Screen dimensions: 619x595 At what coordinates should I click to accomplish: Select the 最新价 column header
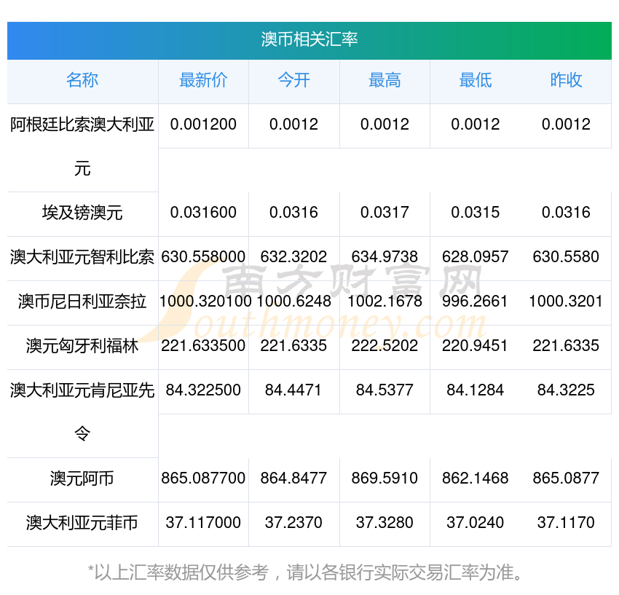tap(203, 80)
